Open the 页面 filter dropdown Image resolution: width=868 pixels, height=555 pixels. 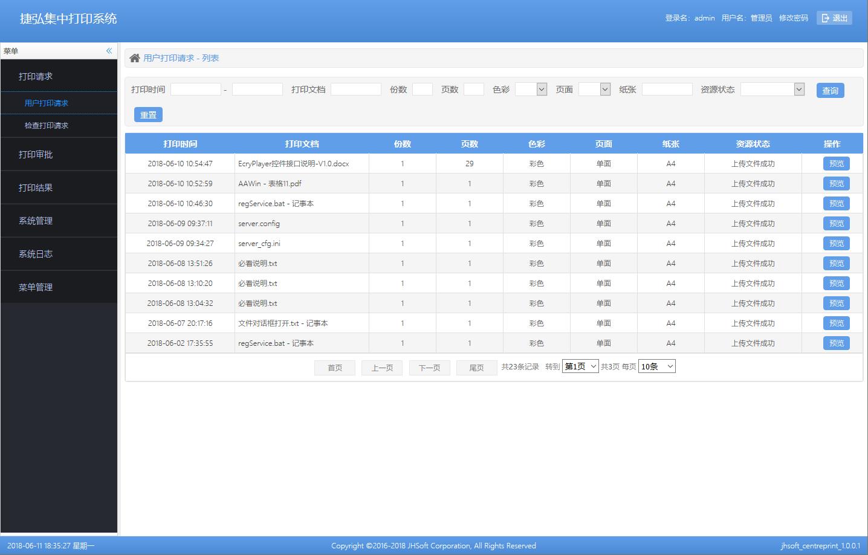tap(595, 89)
